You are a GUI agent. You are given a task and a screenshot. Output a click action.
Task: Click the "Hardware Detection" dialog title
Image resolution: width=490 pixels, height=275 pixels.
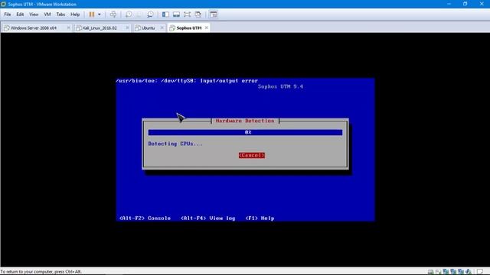pyautogui.click(x=245, y=121)
